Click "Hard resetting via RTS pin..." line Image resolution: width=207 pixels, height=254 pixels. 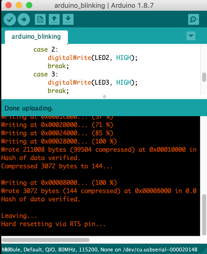tap(53, 224)
